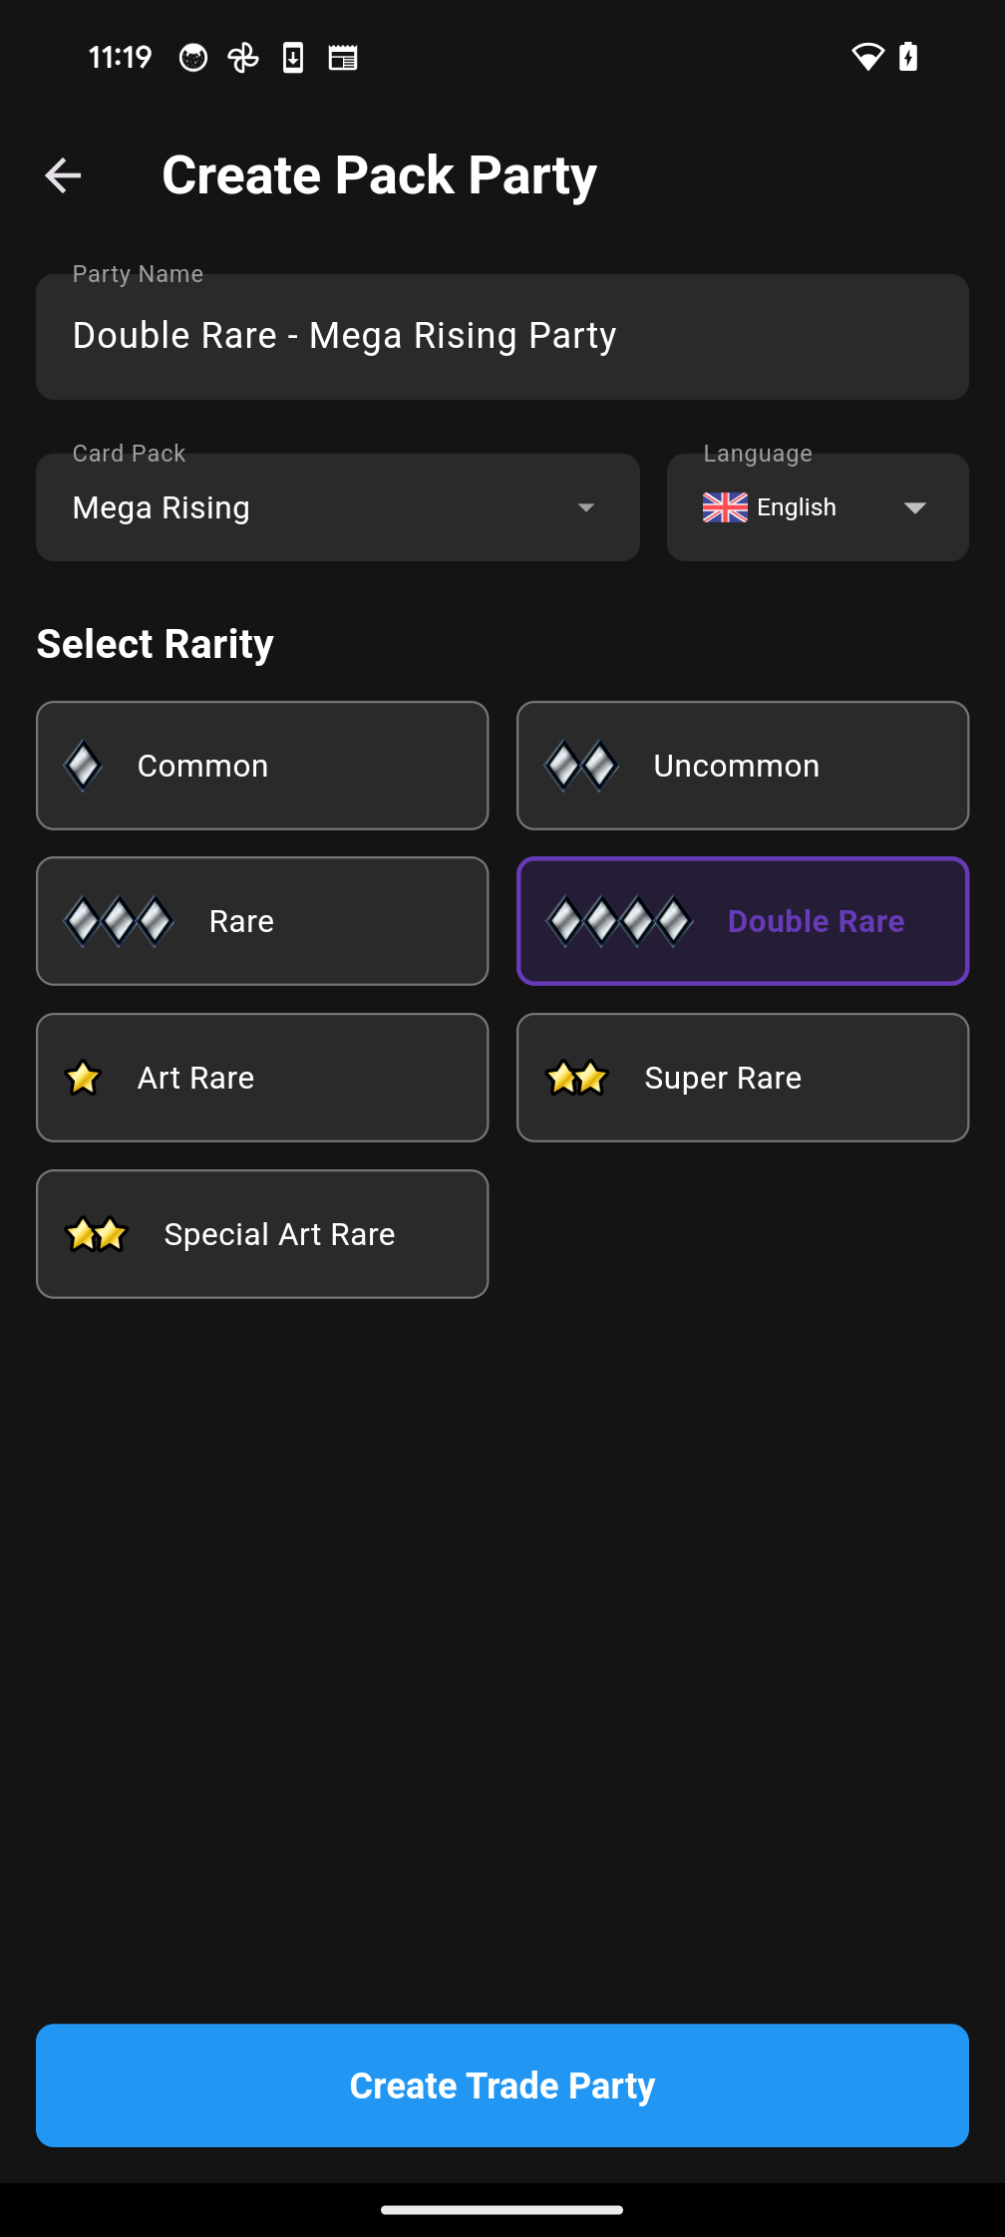The height and width of the screenshot is (2237, 1005).
Task: Tap the Wi-Fi status bar icon
Action: (867, 57)
